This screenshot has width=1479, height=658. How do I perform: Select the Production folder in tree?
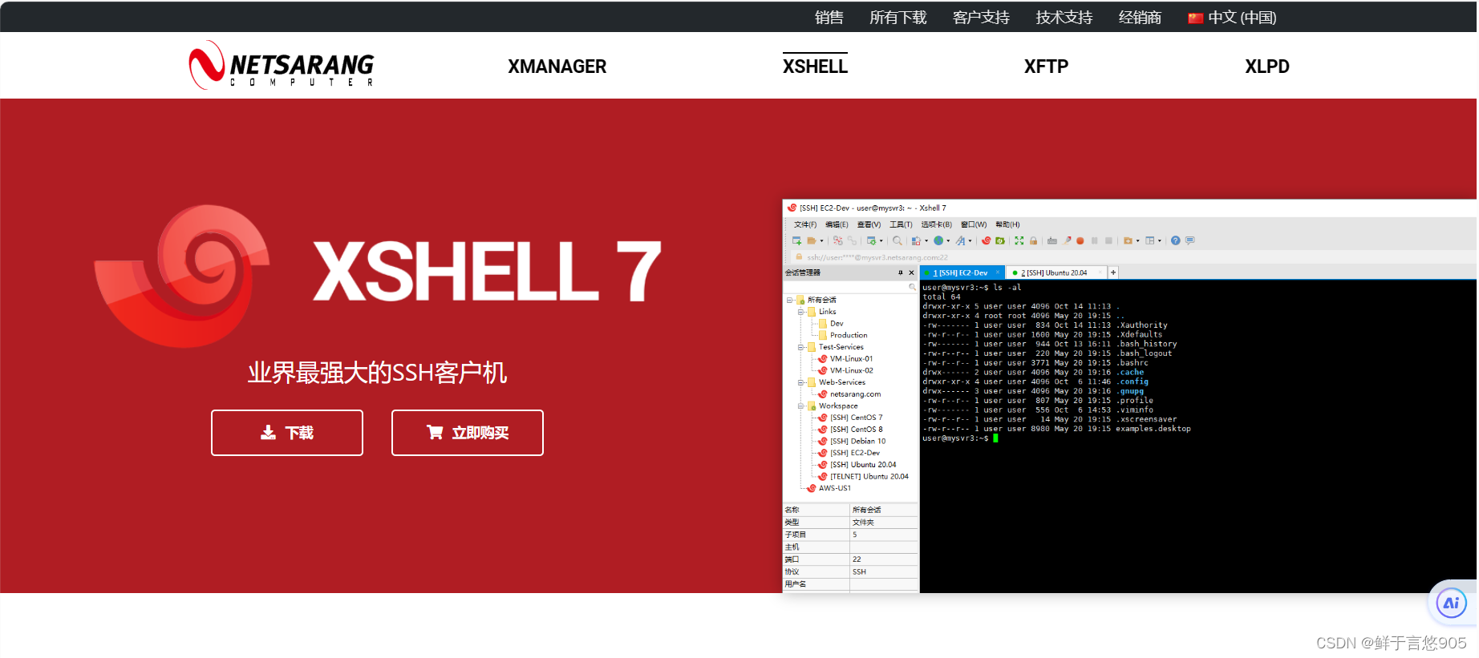click(849, 335)
